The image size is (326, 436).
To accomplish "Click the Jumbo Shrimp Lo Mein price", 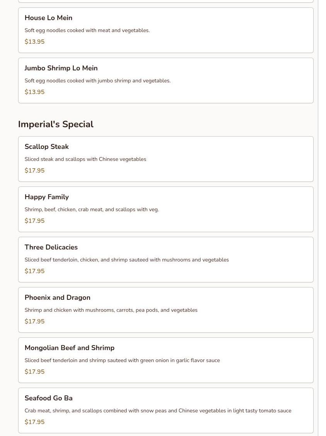I will pyautogui.click(x=34, y=92).
